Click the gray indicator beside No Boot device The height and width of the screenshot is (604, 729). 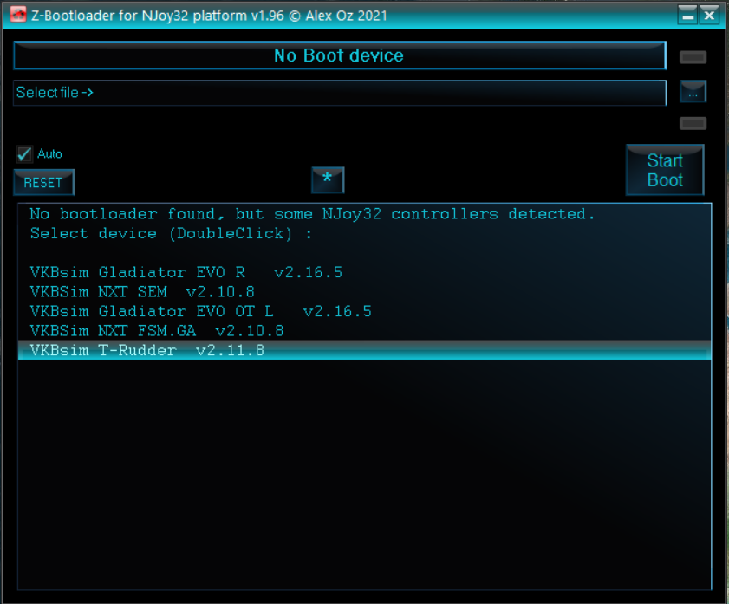[x=693, y=57]
